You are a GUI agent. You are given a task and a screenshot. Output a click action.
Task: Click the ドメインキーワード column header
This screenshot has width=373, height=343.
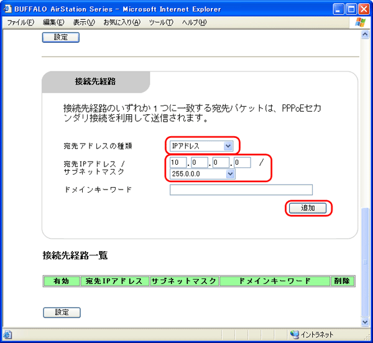pos(275,281)
